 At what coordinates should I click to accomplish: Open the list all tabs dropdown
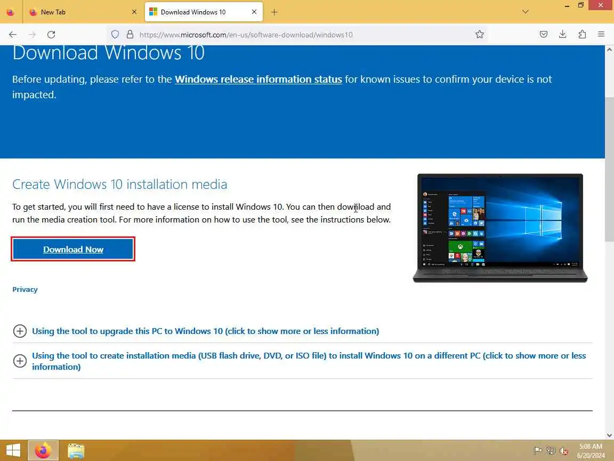coord(526,12)
